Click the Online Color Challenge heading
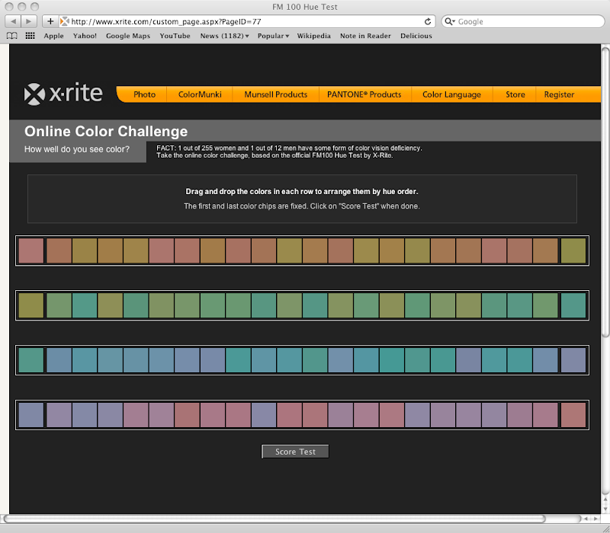This screenshot has height=533, width=610. coord(106,131)
